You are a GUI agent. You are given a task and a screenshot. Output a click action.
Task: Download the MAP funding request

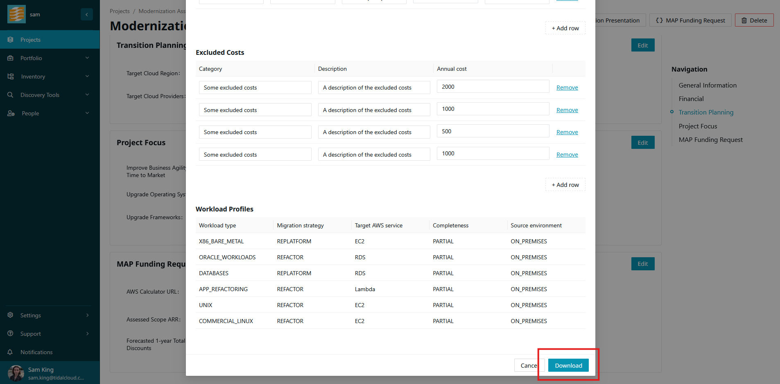[568, 366]
